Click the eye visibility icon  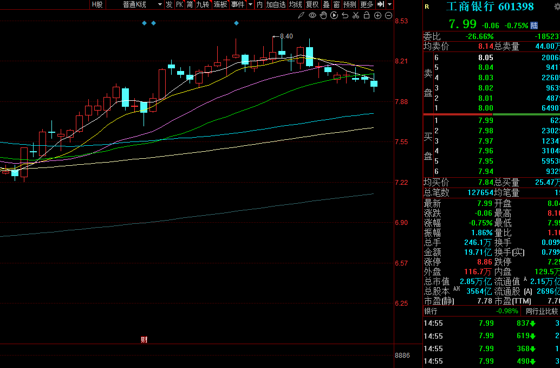click(x=312, y=15)
